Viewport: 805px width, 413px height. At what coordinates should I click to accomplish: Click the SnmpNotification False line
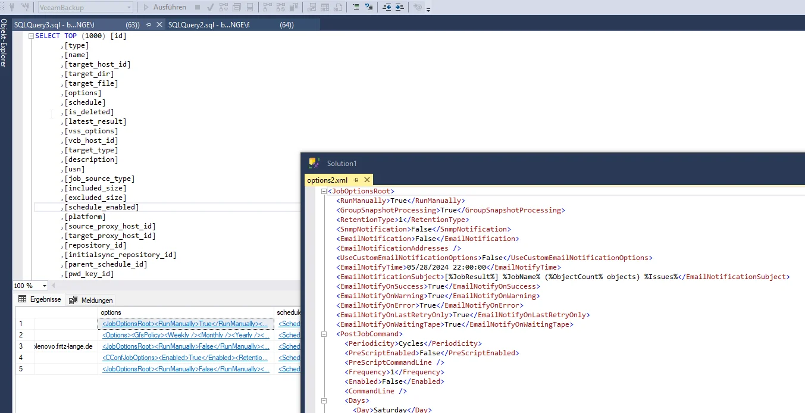[424, 229]
